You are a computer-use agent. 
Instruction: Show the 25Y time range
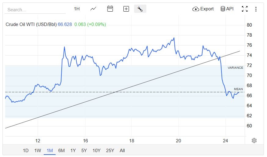click(110, 150)
